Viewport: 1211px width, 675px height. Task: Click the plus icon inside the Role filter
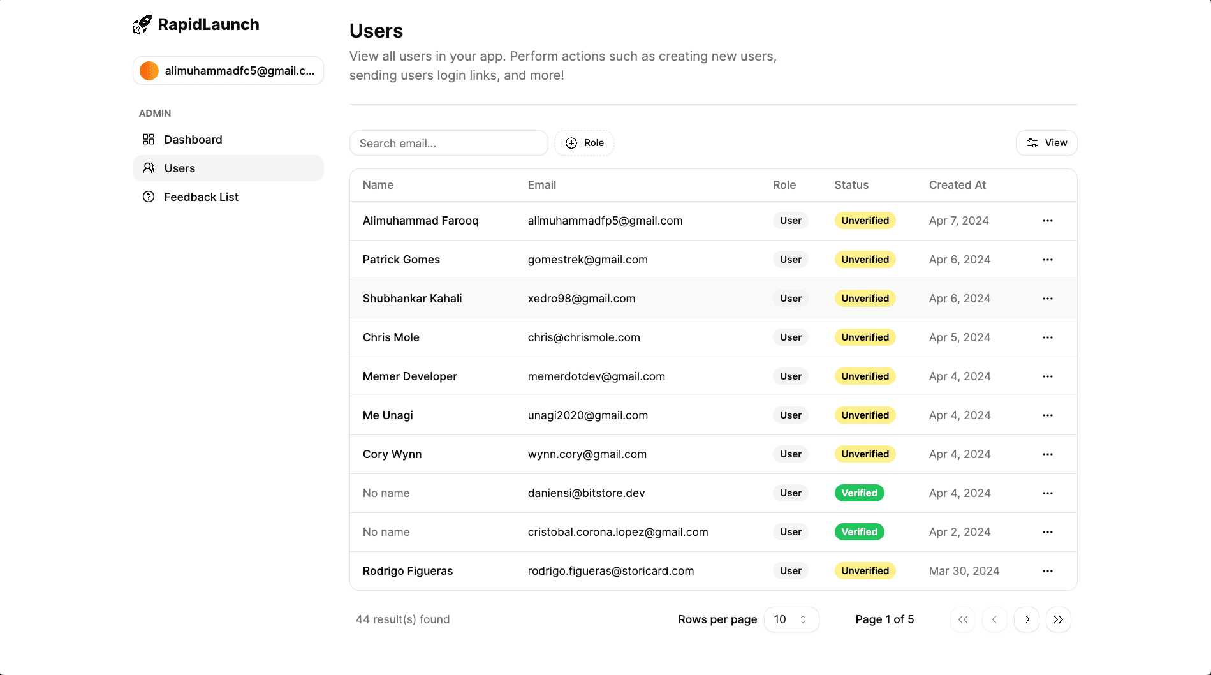click(x=571, y=143)
